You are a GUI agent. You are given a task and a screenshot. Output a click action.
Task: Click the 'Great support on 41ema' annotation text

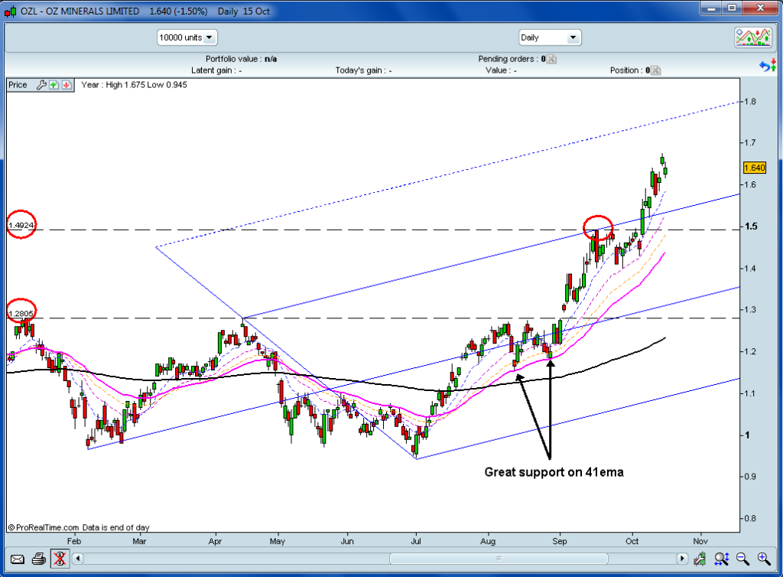[554, 472]
